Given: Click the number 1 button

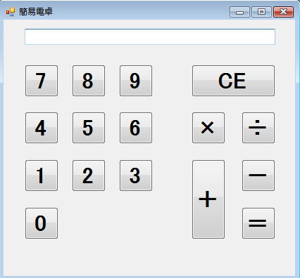Looking at the screenshot, I should pyautogui.click(x=42, y=176).
